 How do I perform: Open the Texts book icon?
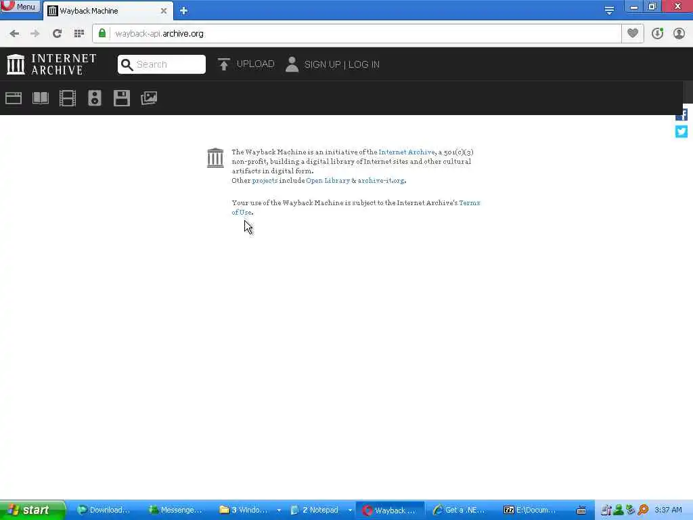[x=41, y=98]
